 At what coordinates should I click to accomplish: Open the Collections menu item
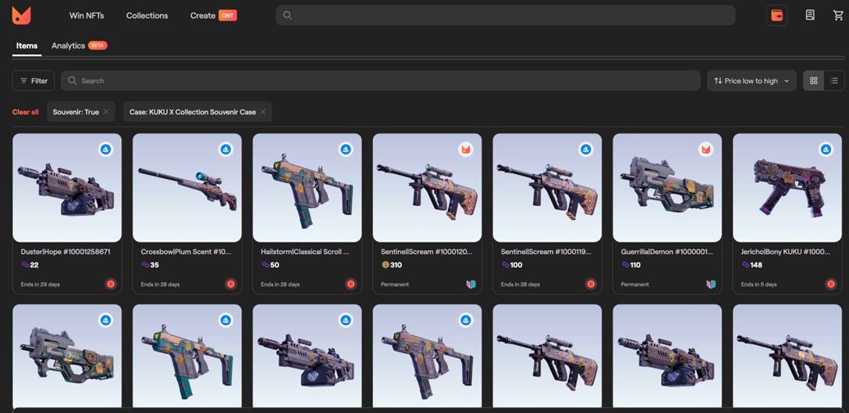(x=147, y=16)
